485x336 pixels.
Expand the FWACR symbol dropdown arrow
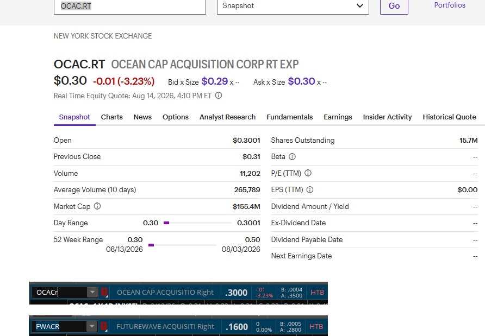pos(91,326)
